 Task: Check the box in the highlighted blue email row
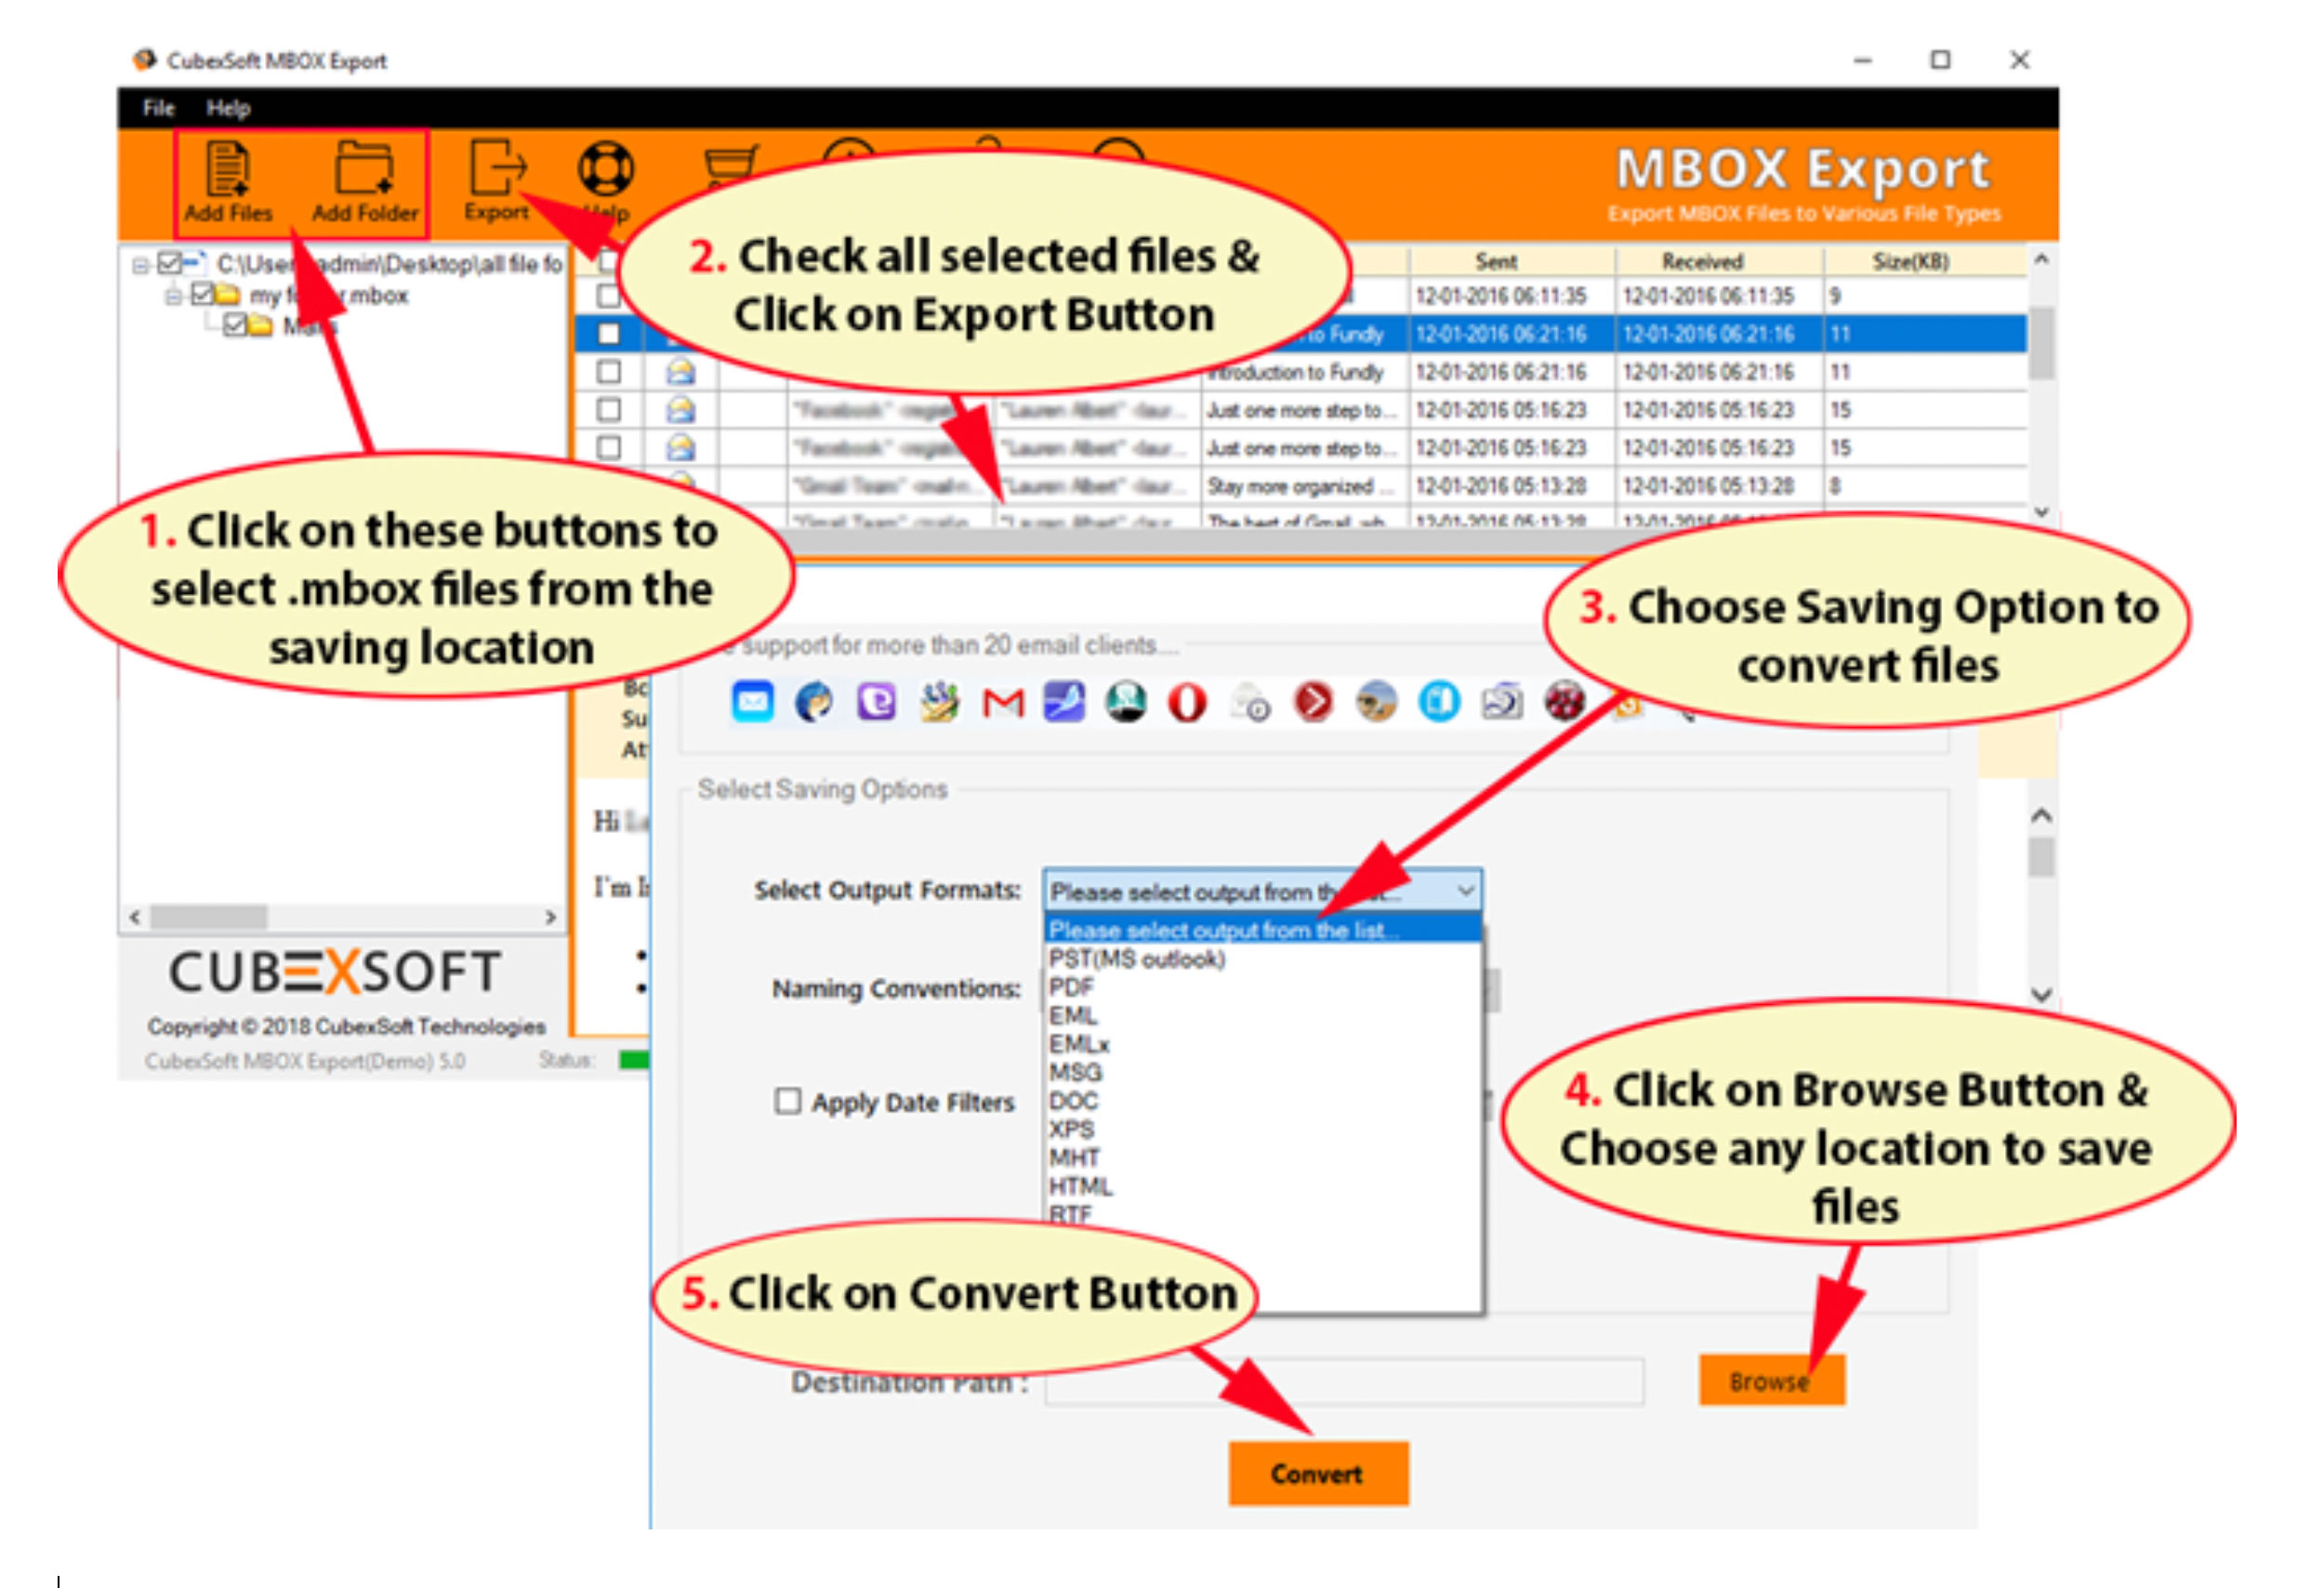point(608,334)
